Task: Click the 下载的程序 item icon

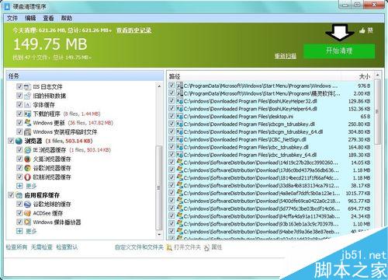Action: pyautogui.click(x=27, y=114)
